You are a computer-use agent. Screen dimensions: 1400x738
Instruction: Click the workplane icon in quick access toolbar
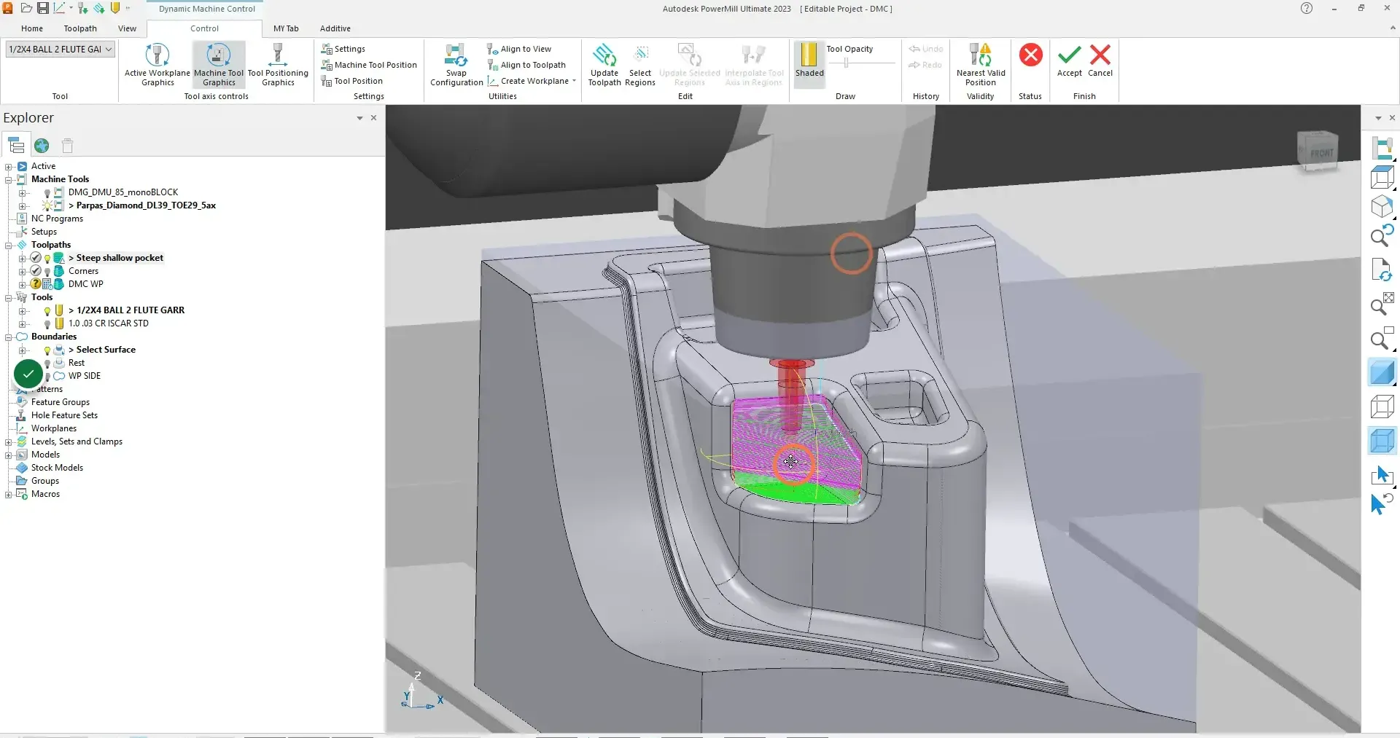click(60, 8)
